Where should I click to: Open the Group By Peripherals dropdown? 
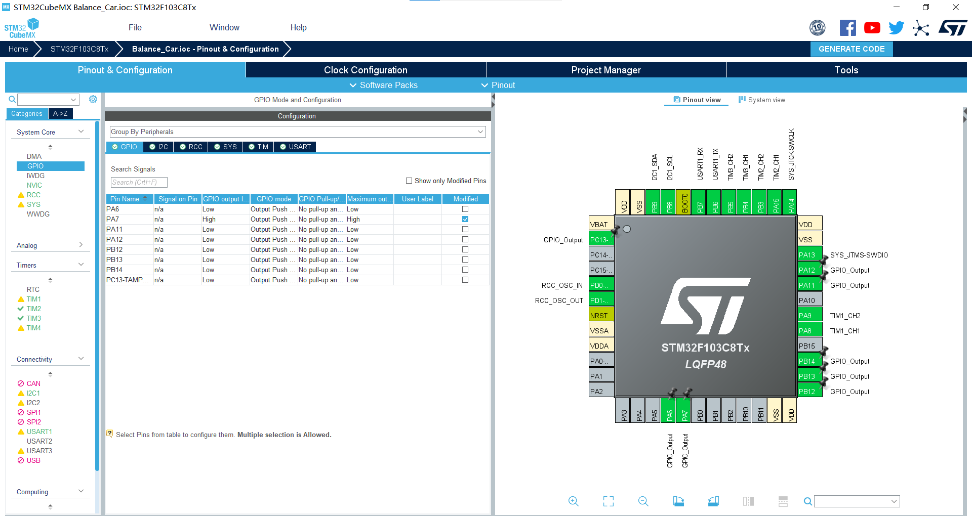tap(298, 132)
